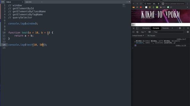
Task: Click the browser forward arrow
Action: (137, 4)
